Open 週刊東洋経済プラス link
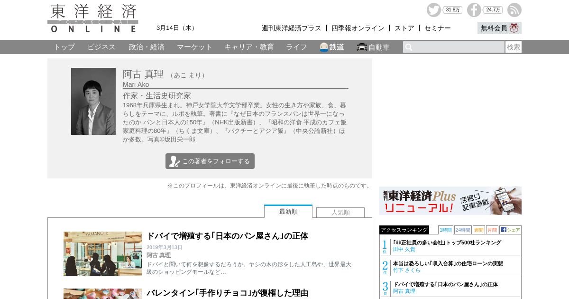 [291, 28]
